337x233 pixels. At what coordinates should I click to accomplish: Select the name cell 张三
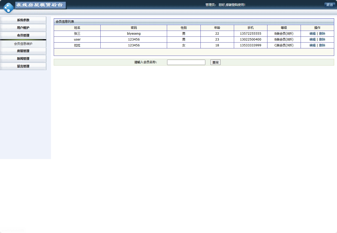(x=77, y=34)
